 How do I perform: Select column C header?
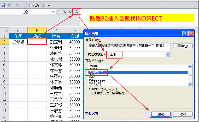pyautogui.click(x=56, y=30)
